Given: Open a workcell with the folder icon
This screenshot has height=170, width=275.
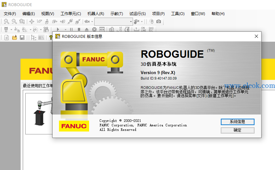Looking at the screenshot, I should 14,38.
